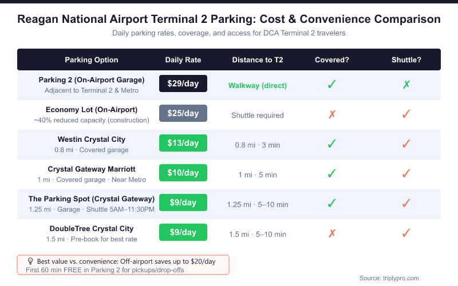
Task: Click the lightbulb icon in the tip box
Action: click(x=30, y=261)
